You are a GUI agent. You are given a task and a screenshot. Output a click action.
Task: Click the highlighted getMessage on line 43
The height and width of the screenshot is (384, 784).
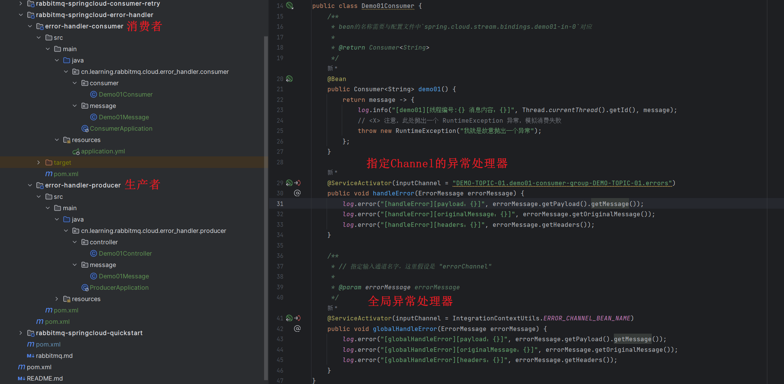(632, 339)
